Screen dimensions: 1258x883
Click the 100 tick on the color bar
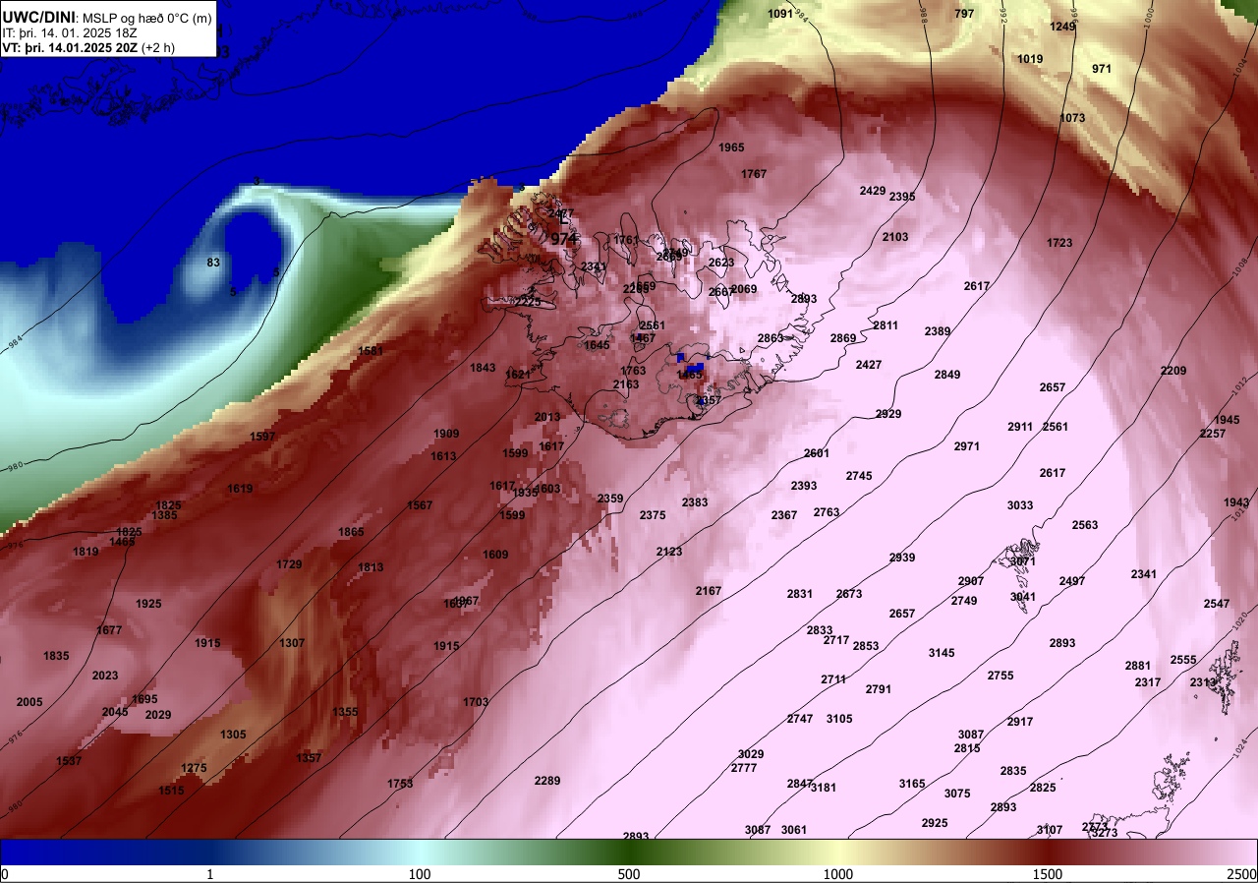pyautogui.click(x=420, y=874)
